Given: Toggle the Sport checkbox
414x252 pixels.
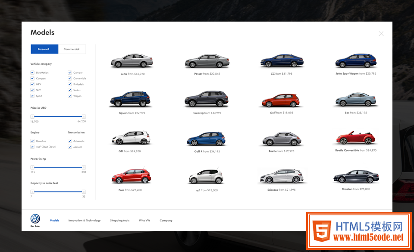Looking at the screenshot, I should [32, 96].
